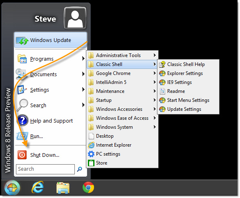Click the Documents icon
This screenshot has width=240, height=198.
point(21,74)
